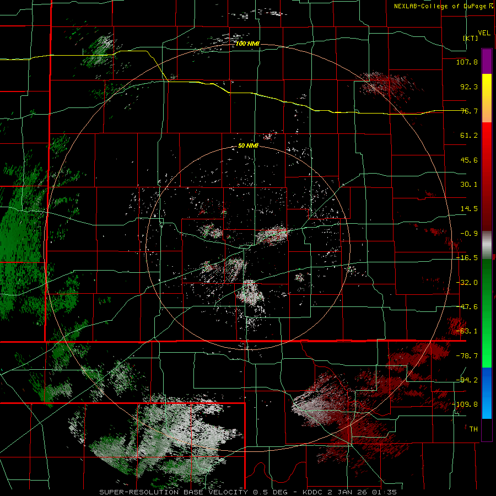This screenshot has width=496, height=496.
Task: Select the -78.7 velocity scale value
Action: point(467,356)
